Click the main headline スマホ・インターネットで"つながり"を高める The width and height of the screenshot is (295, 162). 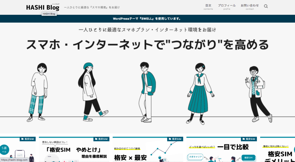click(147, 45)
